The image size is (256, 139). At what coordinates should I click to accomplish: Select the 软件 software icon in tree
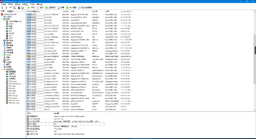click(4, 60)
